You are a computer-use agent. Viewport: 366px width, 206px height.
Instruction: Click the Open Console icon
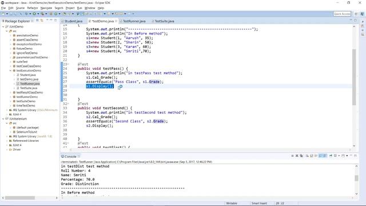pyautogui.click(x=343, y=156)
